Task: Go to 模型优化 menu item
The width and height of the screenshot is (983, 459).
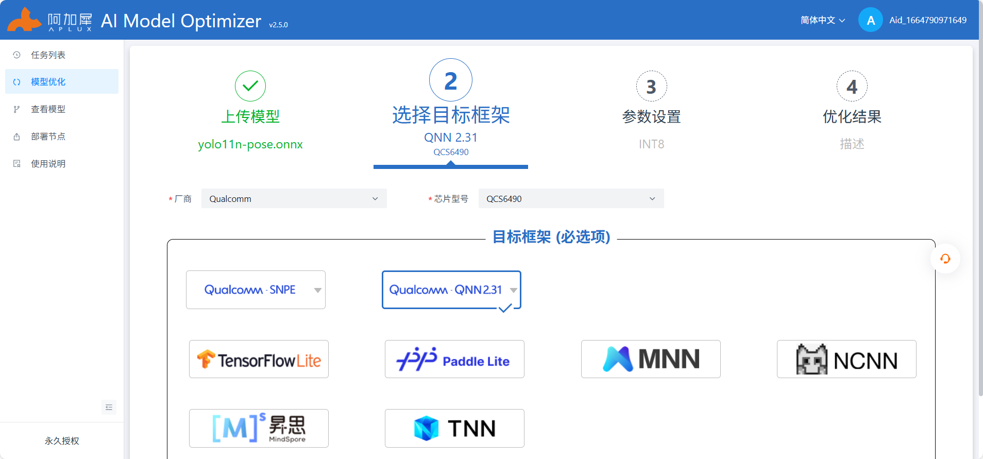Action: tap(62, 81)
